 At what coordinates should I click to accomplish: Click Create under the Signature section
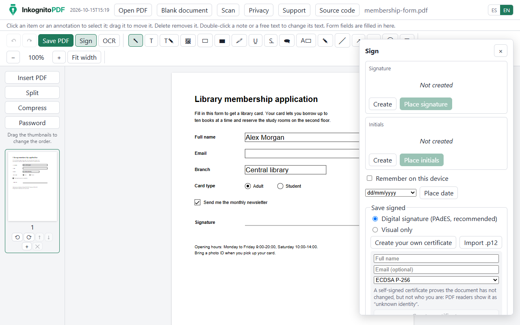(383, 104)
